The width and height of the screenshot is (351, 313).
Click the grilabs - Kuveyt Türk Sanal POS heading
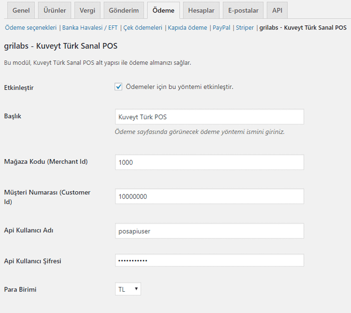point(61,46)
